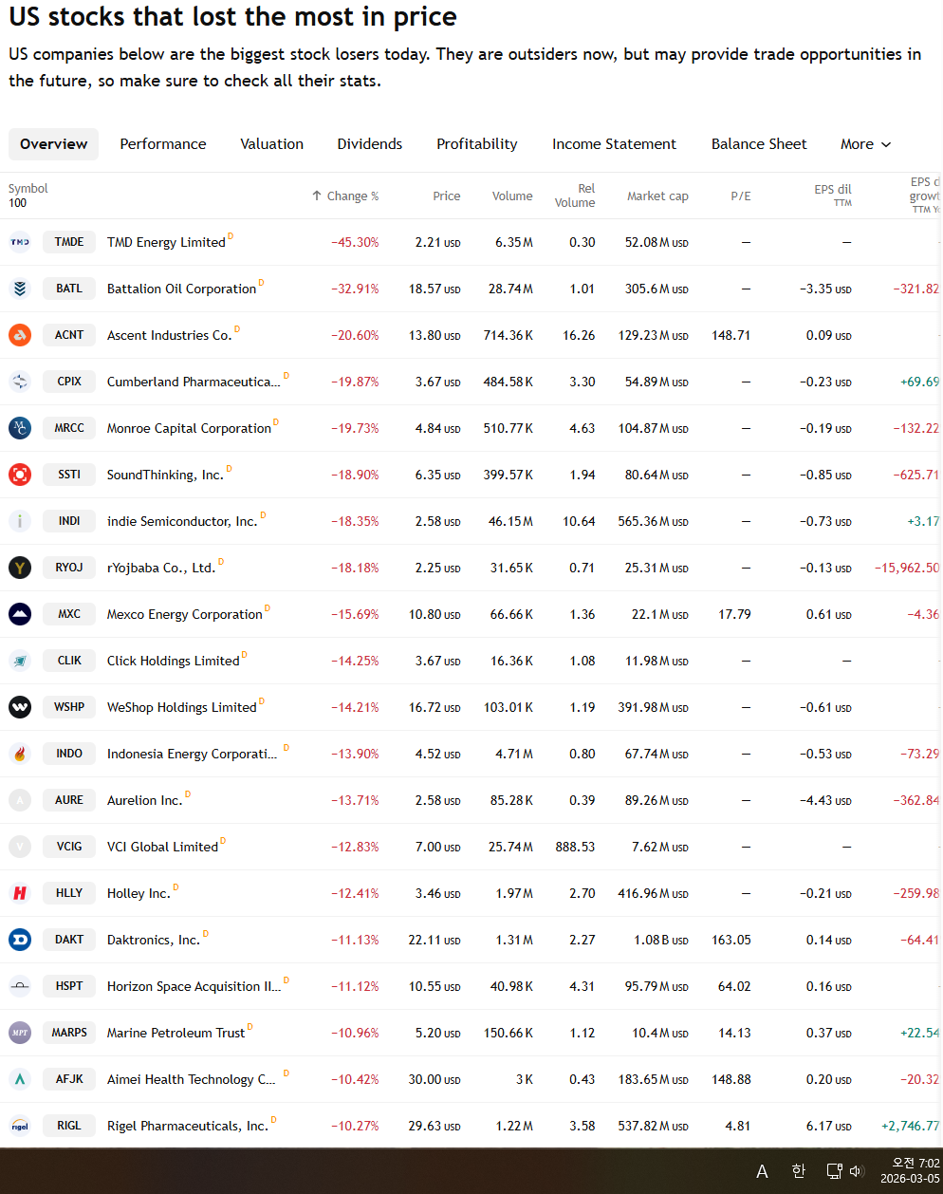The height and width of the screenshot is (1194, 943).
Task: Click the 46.15 M volume for INDI
Action: coord(510,521)
